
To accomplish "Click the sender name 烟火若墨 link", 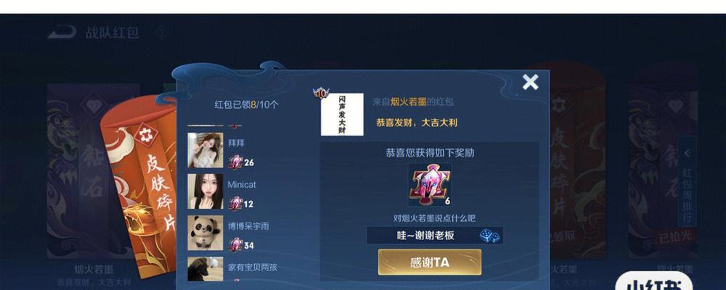I will point(408,102).
